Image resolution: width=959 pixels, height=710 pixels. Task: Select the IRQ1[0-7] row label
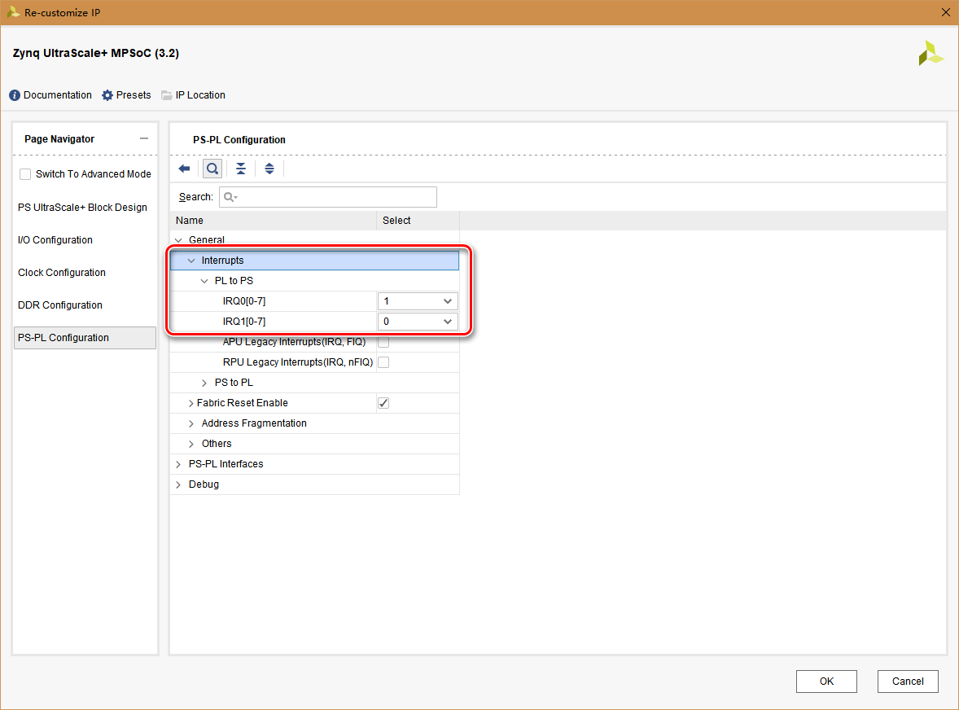click(244, 321)
